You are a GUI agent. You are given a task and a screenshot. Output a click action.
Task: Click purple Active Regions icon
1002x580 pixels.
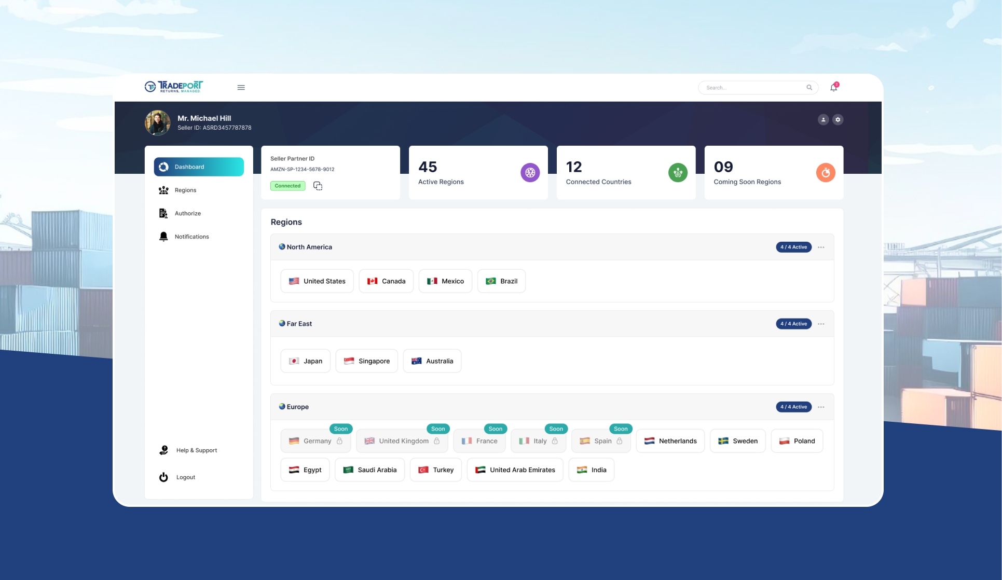tap(530, 173)
